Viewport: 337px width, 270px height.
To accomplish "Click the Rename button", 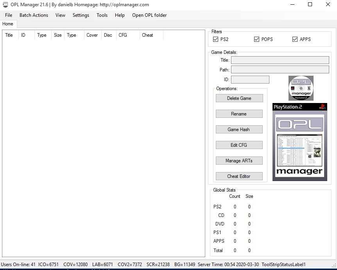I will [x=239, y=114].
